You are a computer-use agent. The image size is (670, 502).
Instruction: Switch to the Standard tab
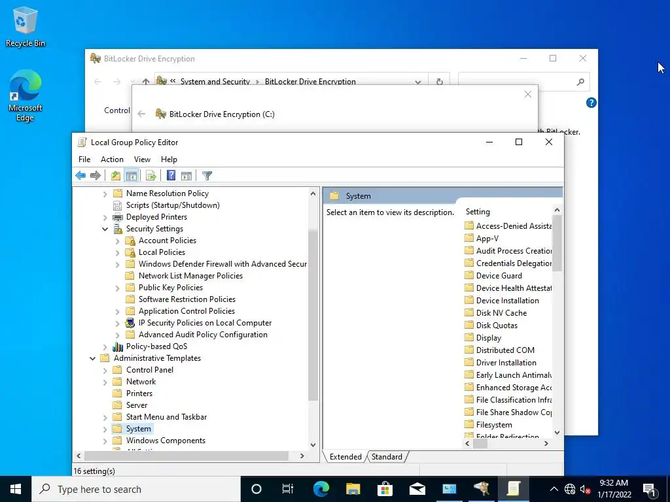click(387, 457)
